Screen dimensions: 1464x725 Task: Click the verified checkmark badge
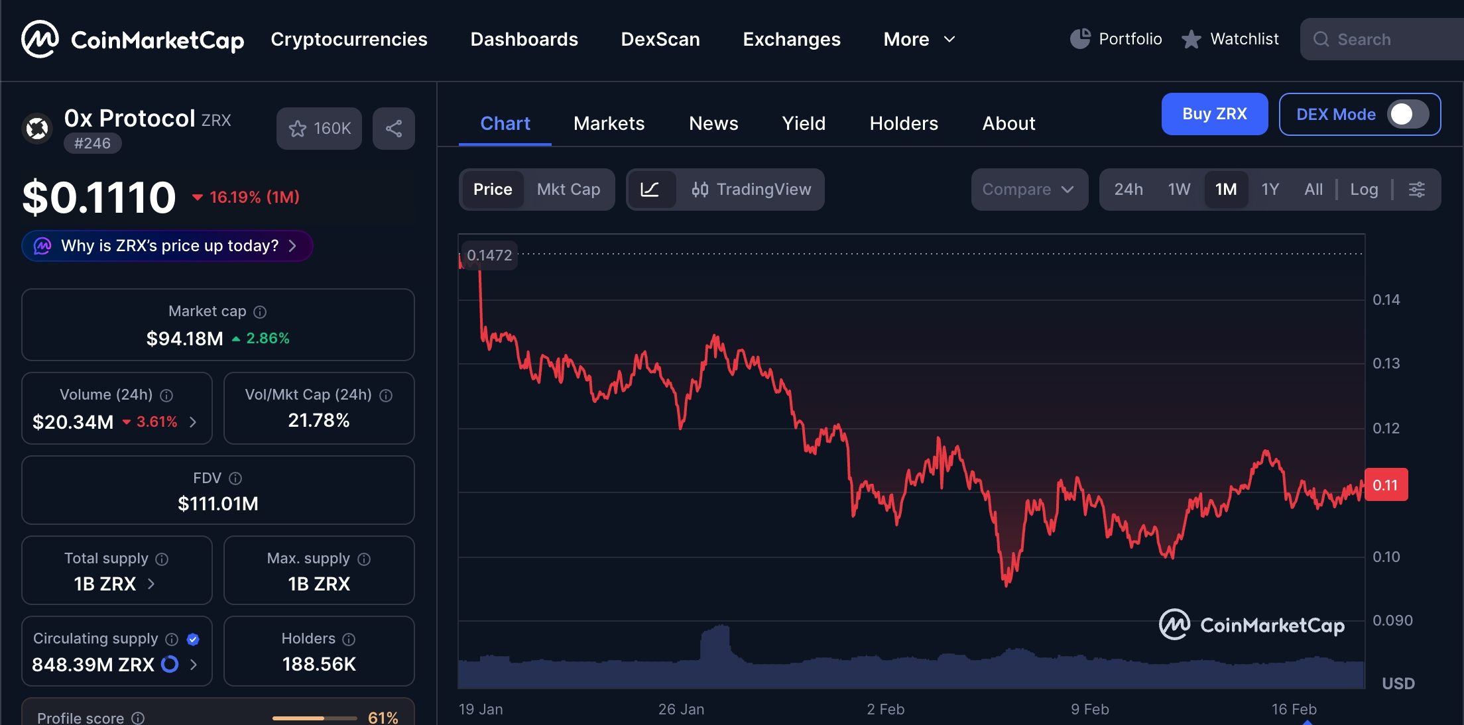(x=193, y=639)
